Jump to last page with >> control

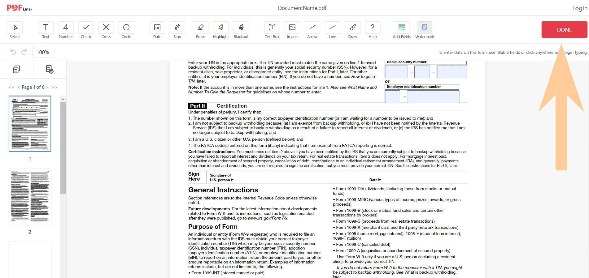[x=55, y=87]
